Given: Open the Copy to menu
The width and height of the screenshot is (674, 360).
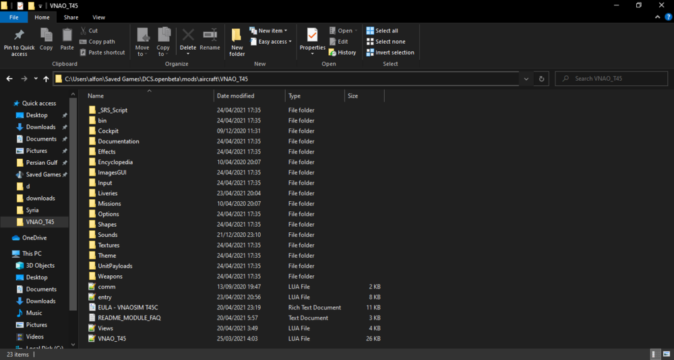Looking at the screenshot, I should click(x=163, y=42).
